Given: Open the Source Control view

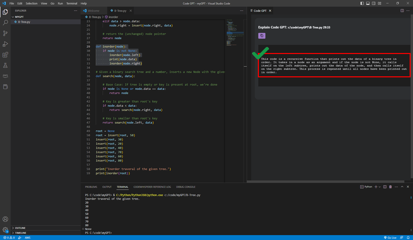Looking at the screenshot, I should (x=5, y=33).
